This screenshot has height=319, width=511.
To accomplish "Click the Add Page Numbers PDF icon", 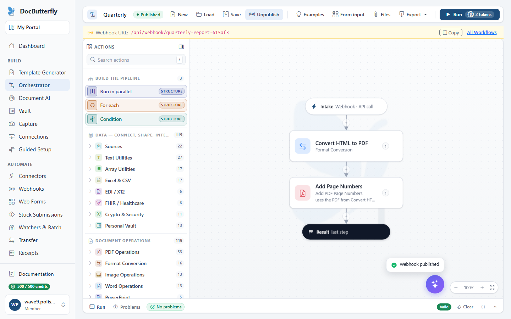I will coord(303,193).
